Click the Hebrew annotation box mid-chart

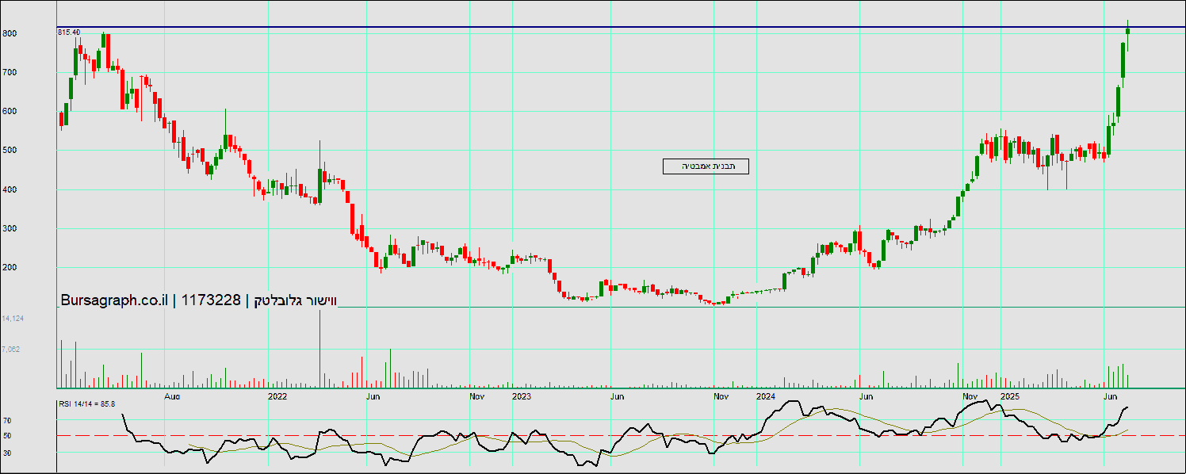coord(705,166)
